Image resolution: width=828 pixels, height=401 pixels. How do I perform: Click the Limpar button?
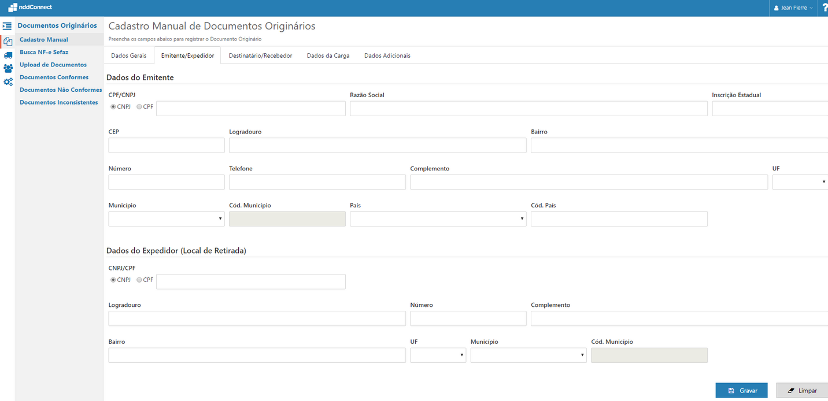tap(801, 391)
